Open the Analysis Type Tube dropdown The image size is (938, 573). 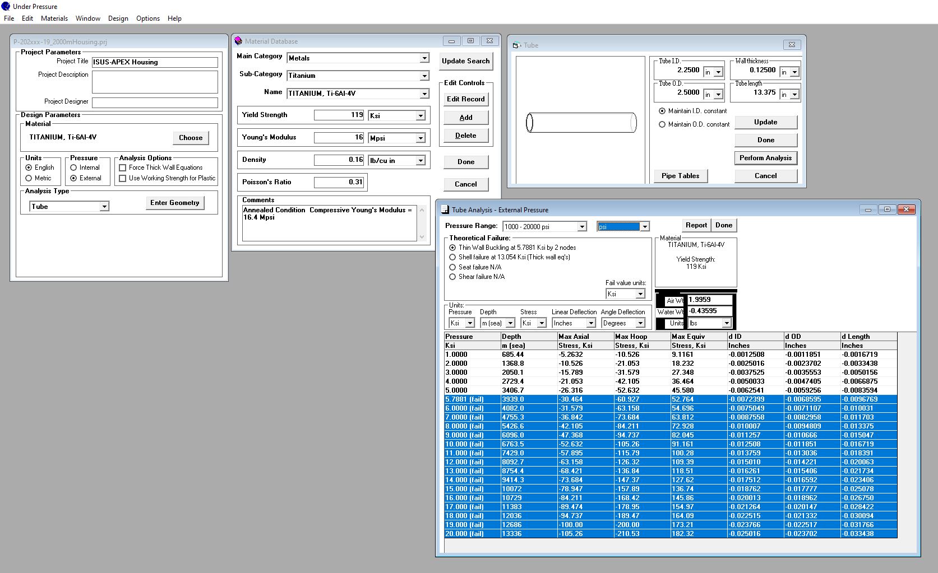(x=104, y=207)
